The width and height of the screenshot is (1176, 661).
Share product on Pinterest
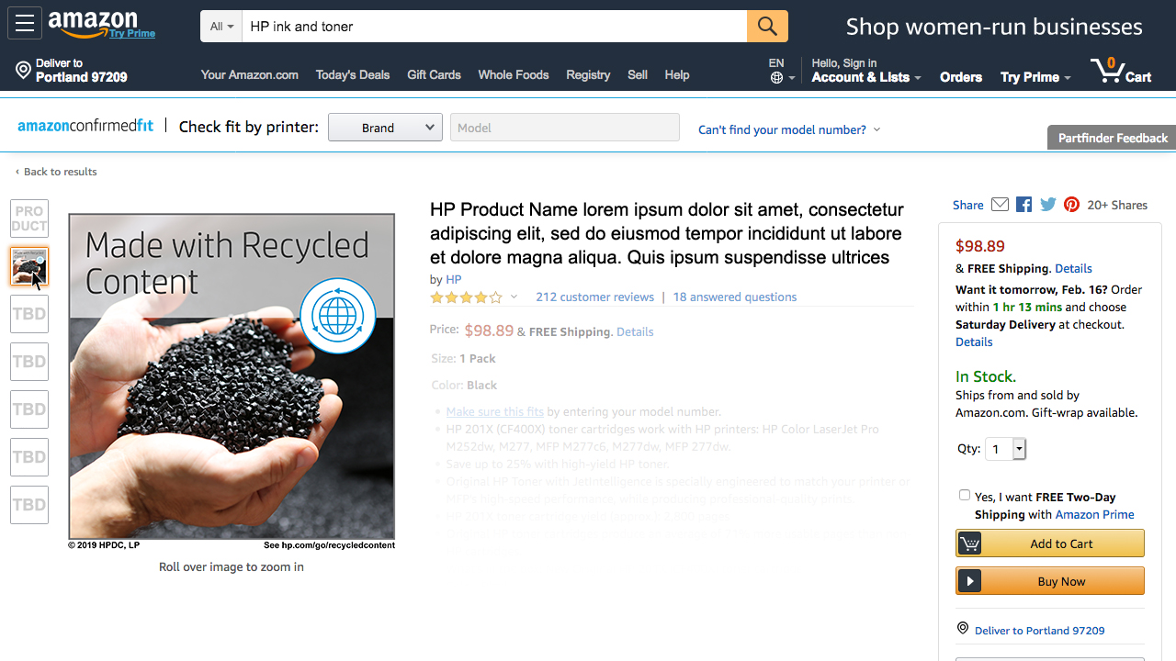click(1071, 205)
